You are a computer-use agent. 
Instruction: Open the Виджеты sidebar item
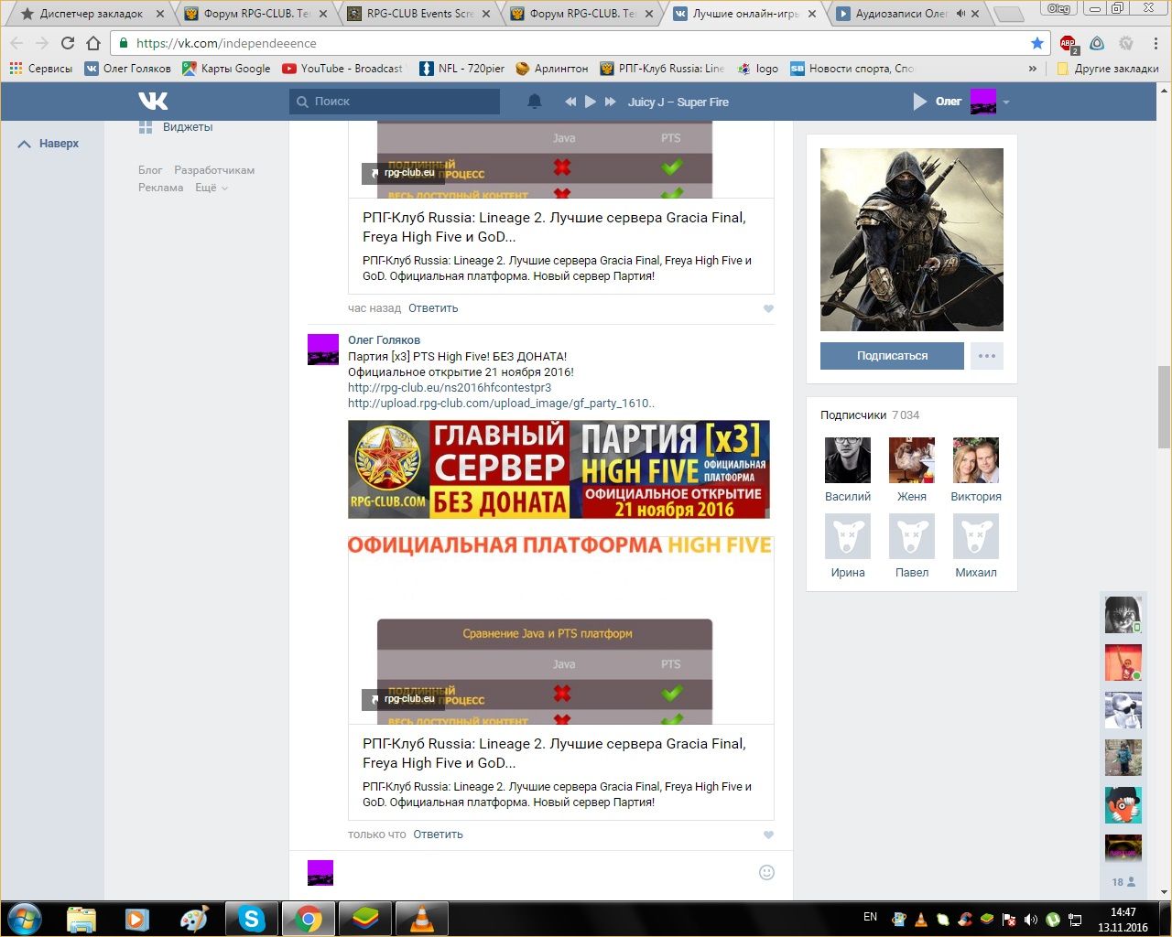(x=176, y=127)
